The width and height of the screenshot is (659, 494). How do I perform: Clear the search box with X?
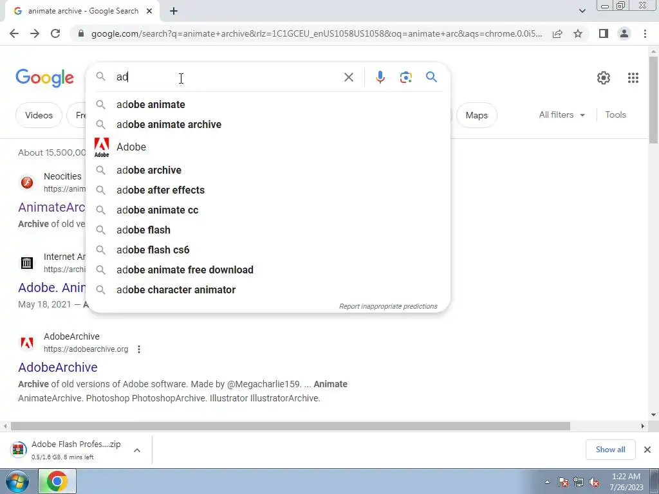(348, 77)
